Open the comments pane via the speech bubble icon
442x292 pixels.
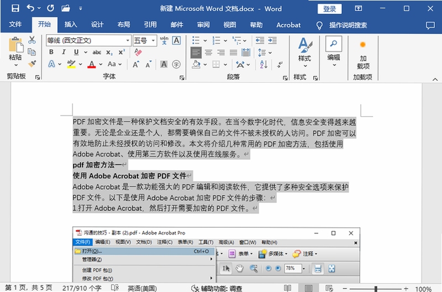click(430, 25)
